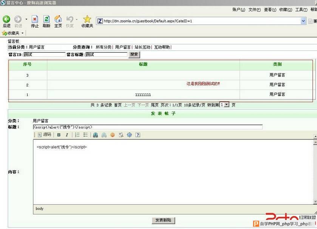
Task: Click the 标题 title input with script text
Action: [x=148, y=127]
